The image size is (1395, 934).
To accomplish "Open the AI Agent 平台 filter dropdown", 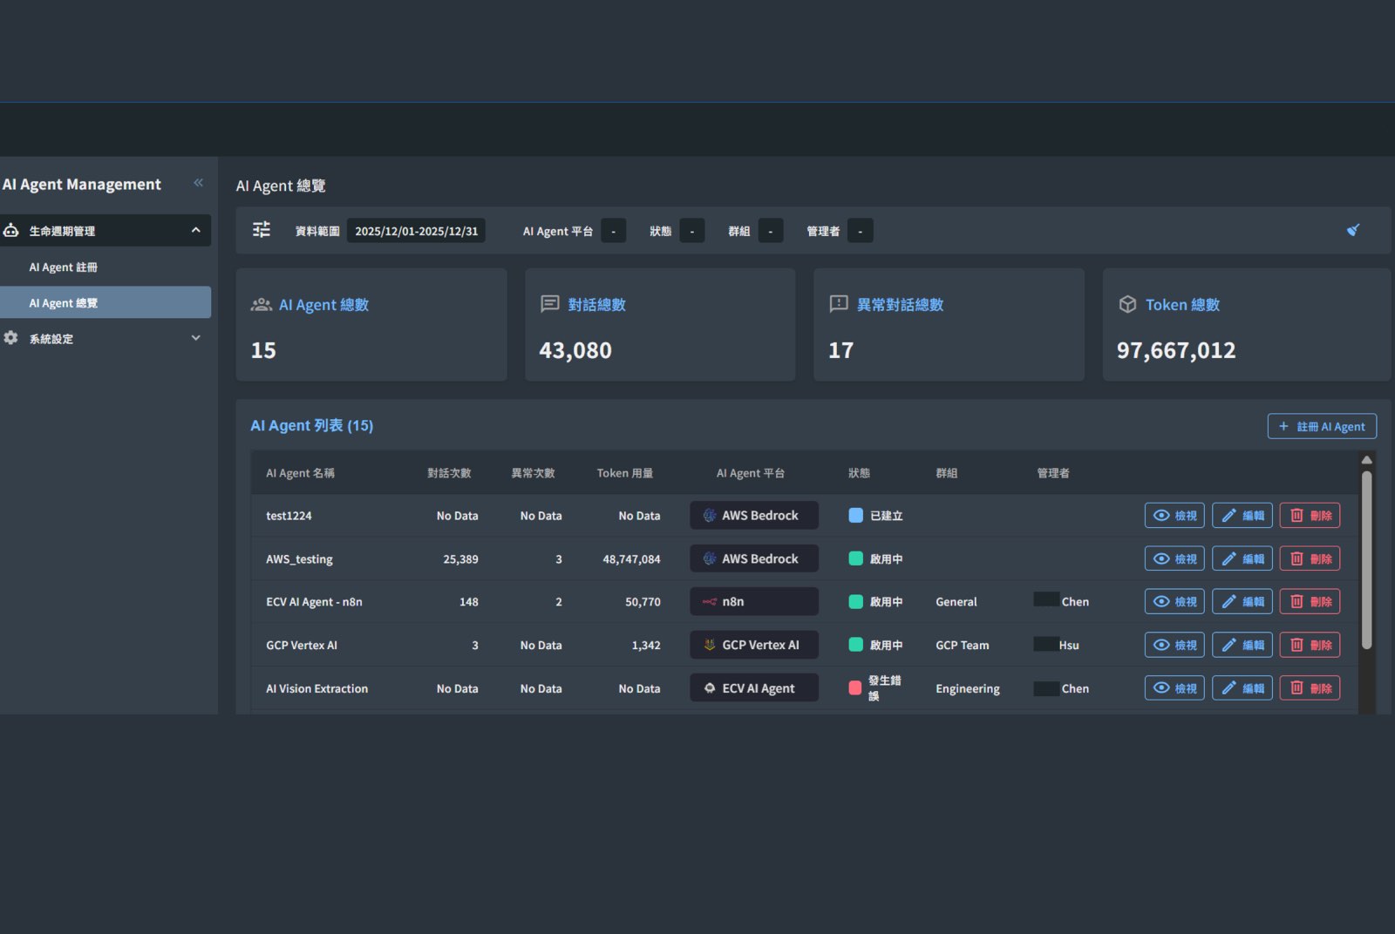I will 614,231.
